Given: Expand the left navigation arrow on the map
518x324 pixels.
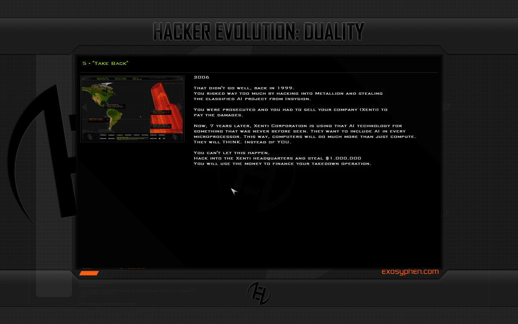Looking at the screenshot, I should pyautogui.click(x=84, y=107).
